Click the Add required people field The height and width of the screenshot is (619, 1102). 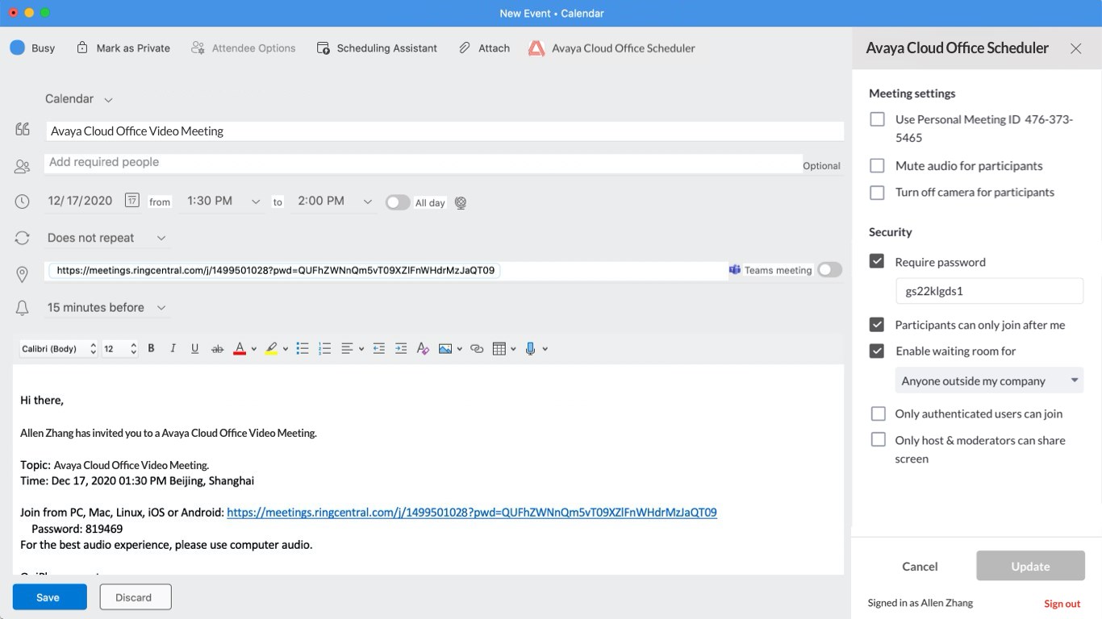(423, 162)
